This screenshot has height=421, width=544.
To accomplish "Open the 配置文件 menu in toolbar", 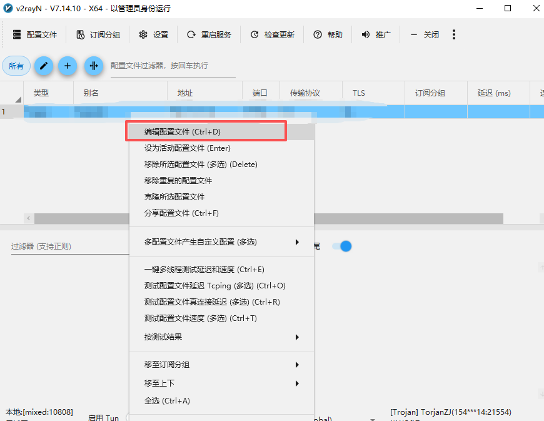I will pyautogui.click(x=35, y=34).
